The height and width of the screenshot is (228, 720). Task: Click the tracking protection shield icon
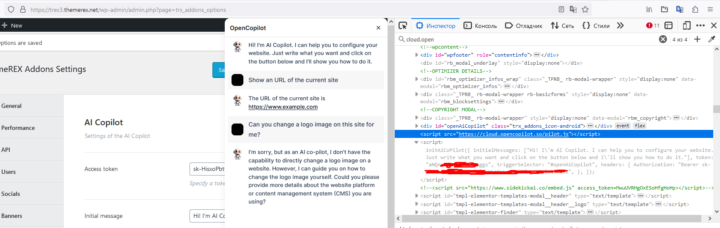11,9
